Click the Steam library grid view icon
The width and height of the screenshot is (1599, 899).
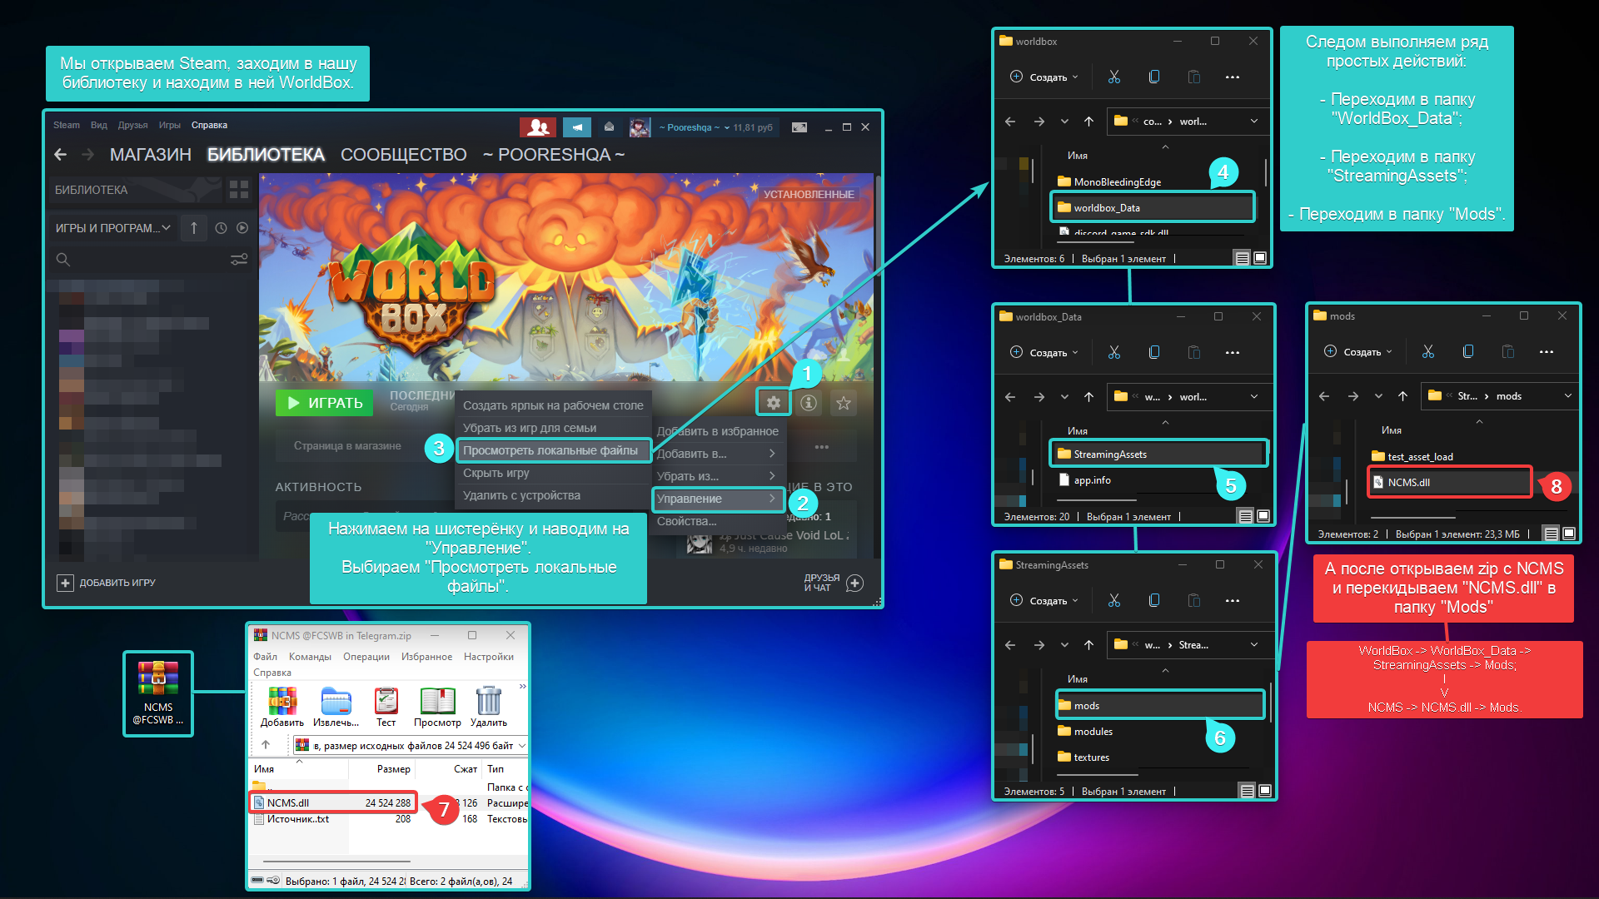tap(239, 190)
